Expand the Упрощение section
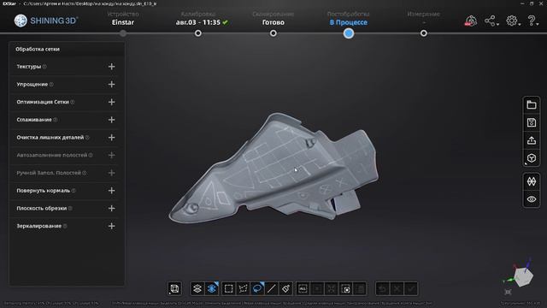 (111, 84)
